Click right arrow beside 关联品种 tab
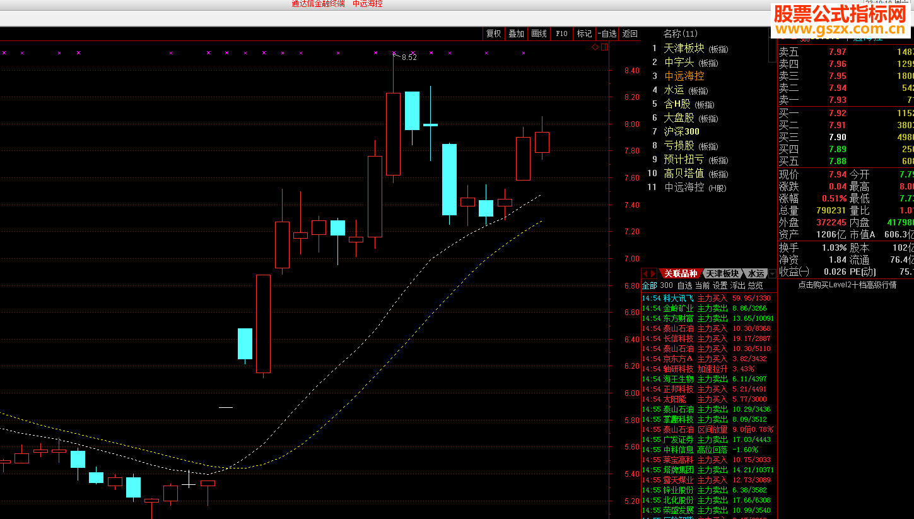914x519 pixels. (653, 273)
